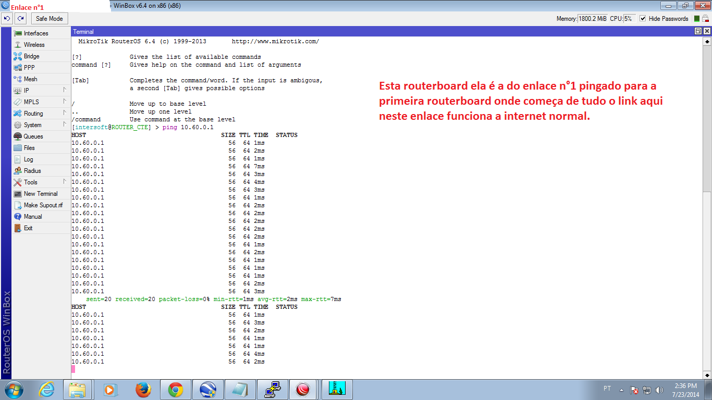This screenshot has height=400, width=712.
Task: Expand the Routing submenu arrow
Action: click(65, 113)
